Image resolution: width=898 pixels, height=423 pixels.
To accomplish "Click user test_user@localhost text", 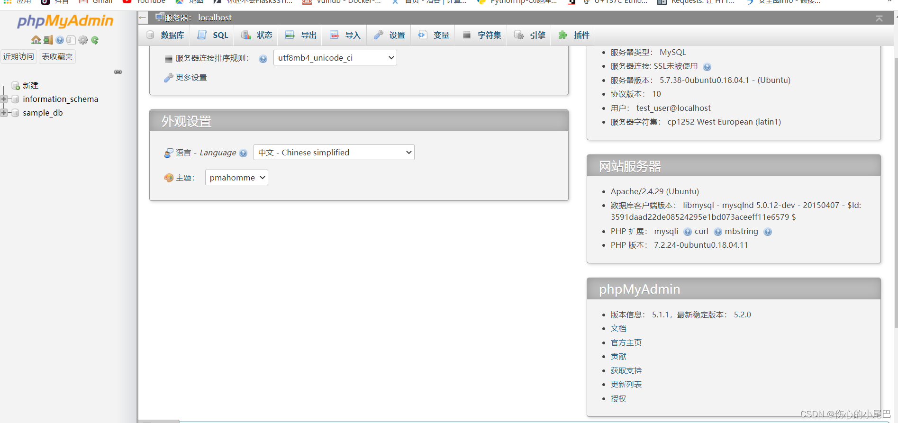I will [x=673, y=108].
